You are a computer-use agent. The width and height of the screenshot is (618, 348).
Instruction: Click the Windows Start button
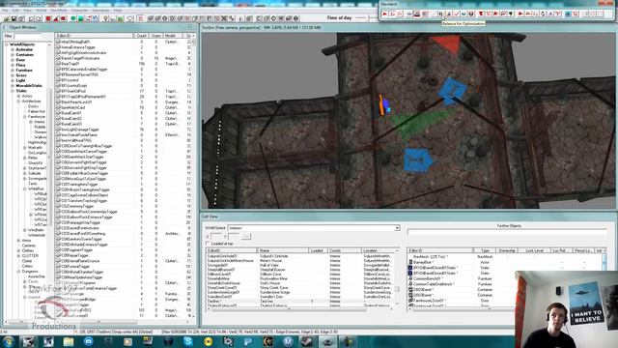(8, 341)
